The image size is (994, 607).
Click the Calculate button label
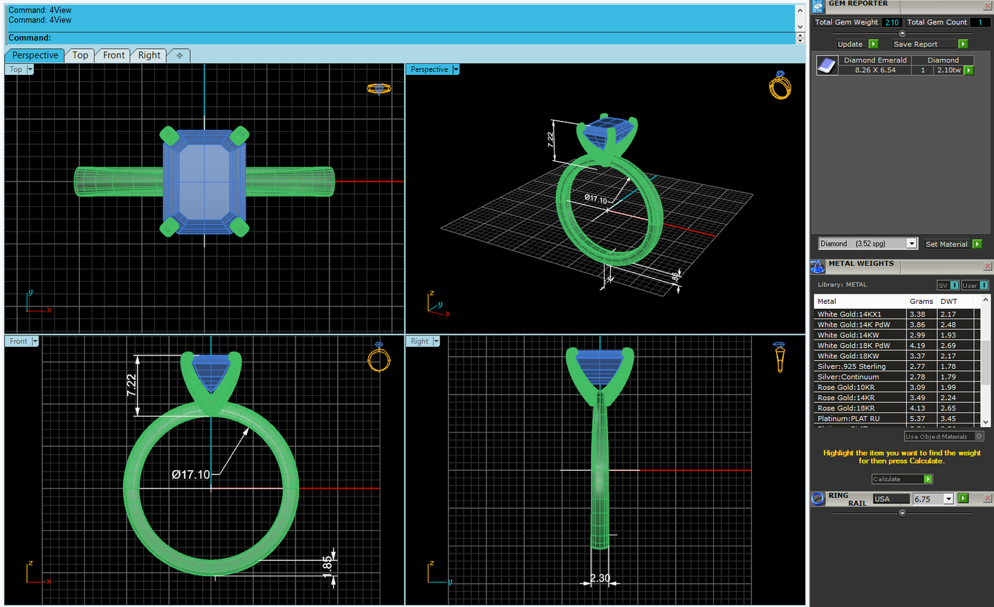887,479
